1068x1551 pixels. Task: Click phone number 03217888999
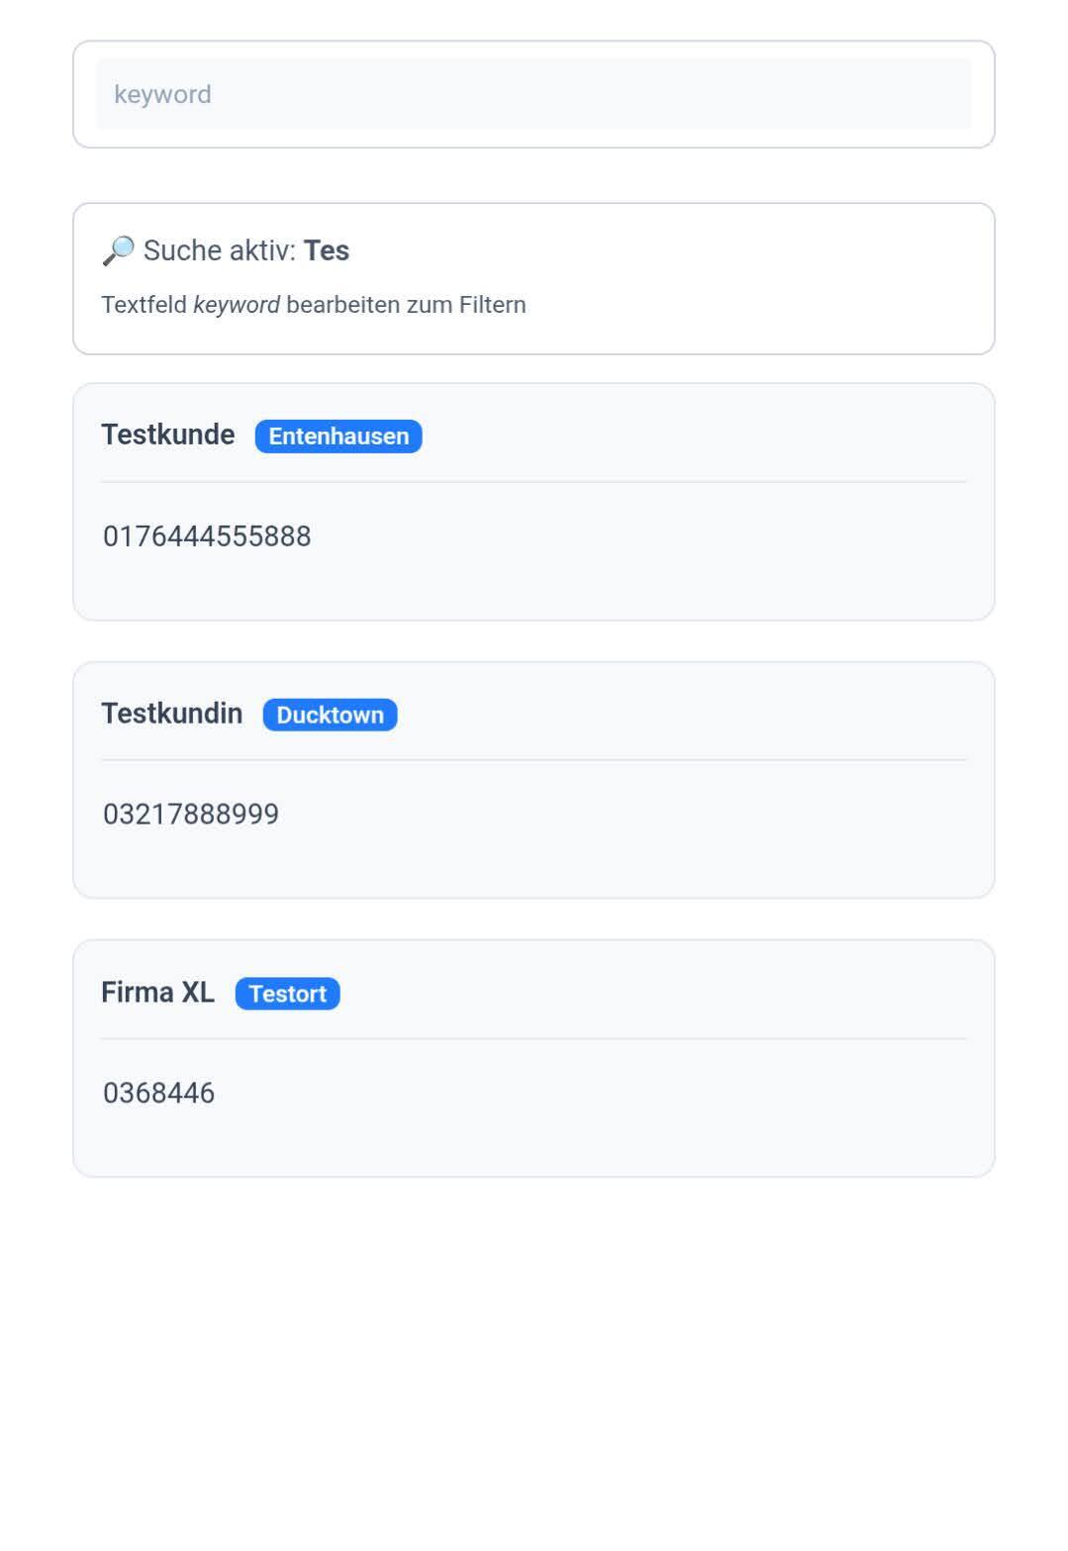pyautogui.click(x=191, y=815)
